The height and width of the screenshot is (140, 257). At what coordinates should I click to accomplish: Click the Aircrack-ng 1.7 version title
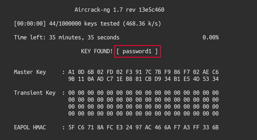[x=119, y=10]
